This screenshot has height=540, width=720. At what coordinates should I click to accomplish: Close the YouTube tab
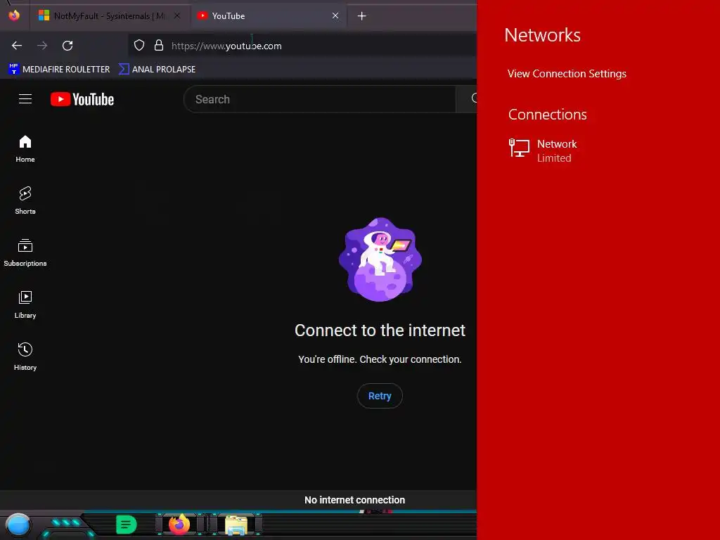coord(335,16)
